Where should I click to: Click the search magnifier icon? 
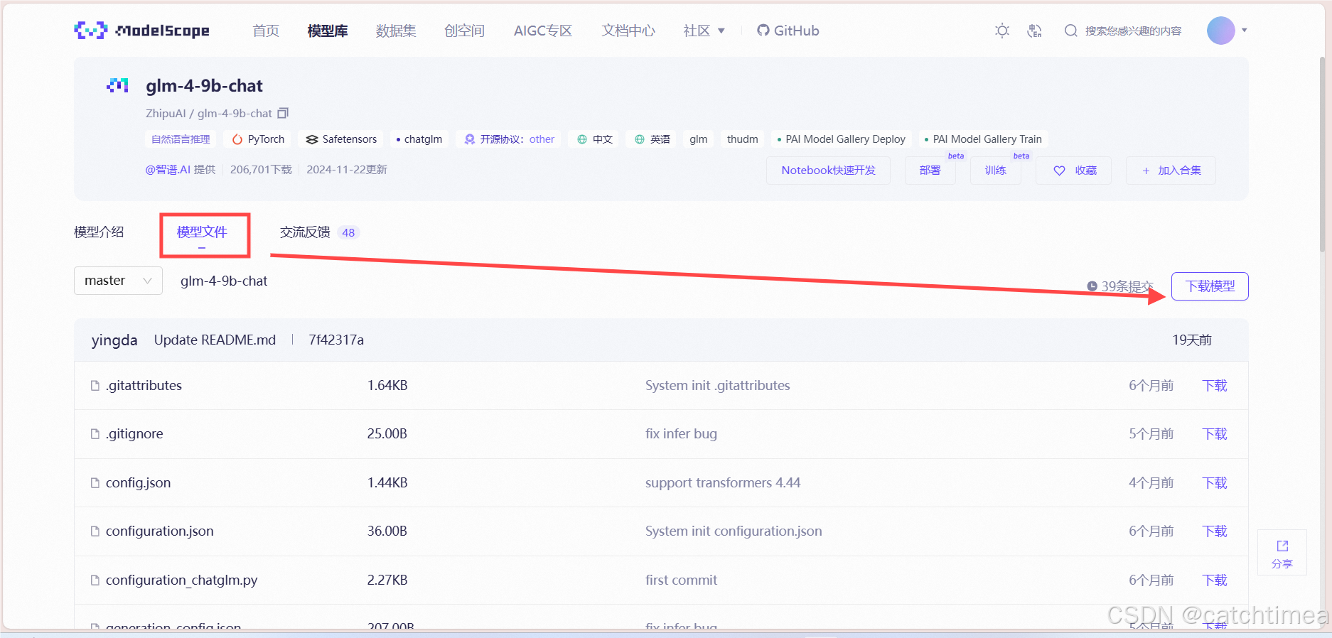point(1070,31)
